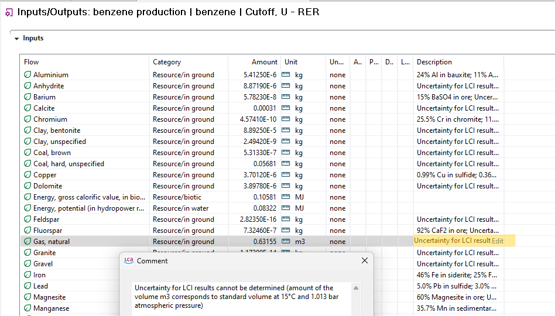
Task: Click description '60% Magnesite in ore'
Action: tap(457, 297)
